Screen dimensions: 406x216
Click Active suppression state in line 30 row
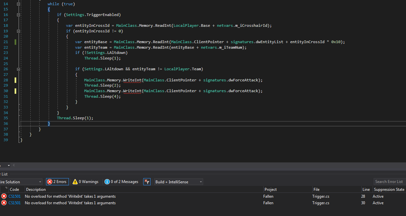point(378,203)
